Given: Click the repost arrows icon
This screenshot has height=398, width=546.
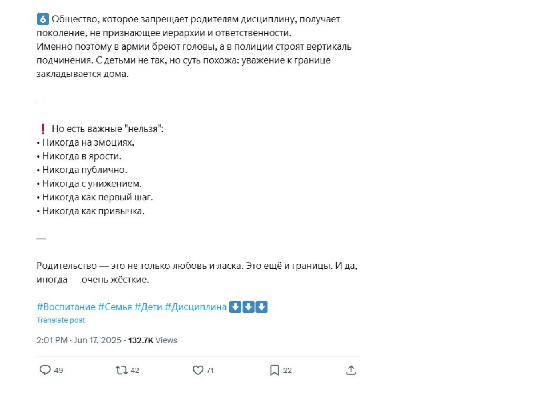Looking at the screenshot, I should click(x=121, y=370).
